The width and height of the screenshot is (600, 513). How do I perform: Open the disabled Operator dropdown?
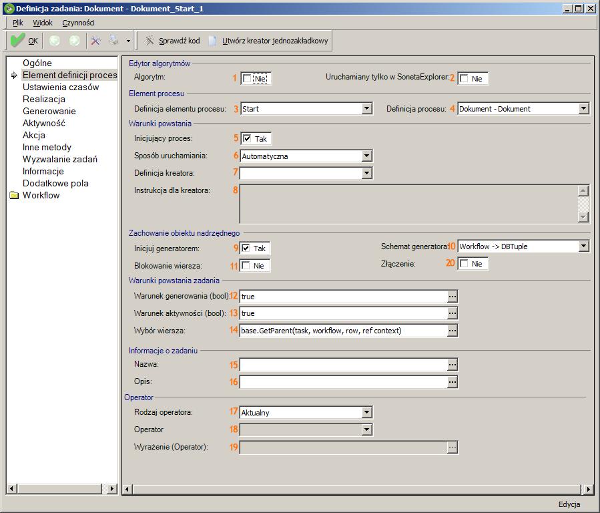pos(366,430)
